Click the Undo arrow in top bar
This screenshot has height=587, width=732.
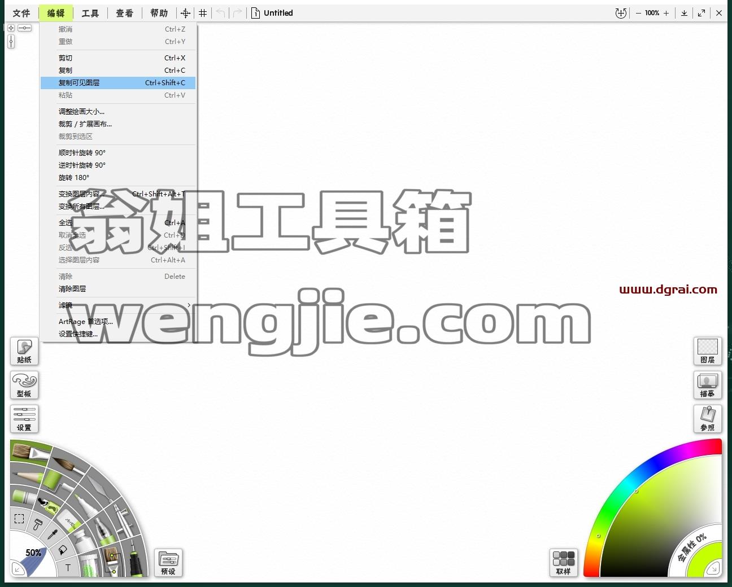[x=221, y=13]
